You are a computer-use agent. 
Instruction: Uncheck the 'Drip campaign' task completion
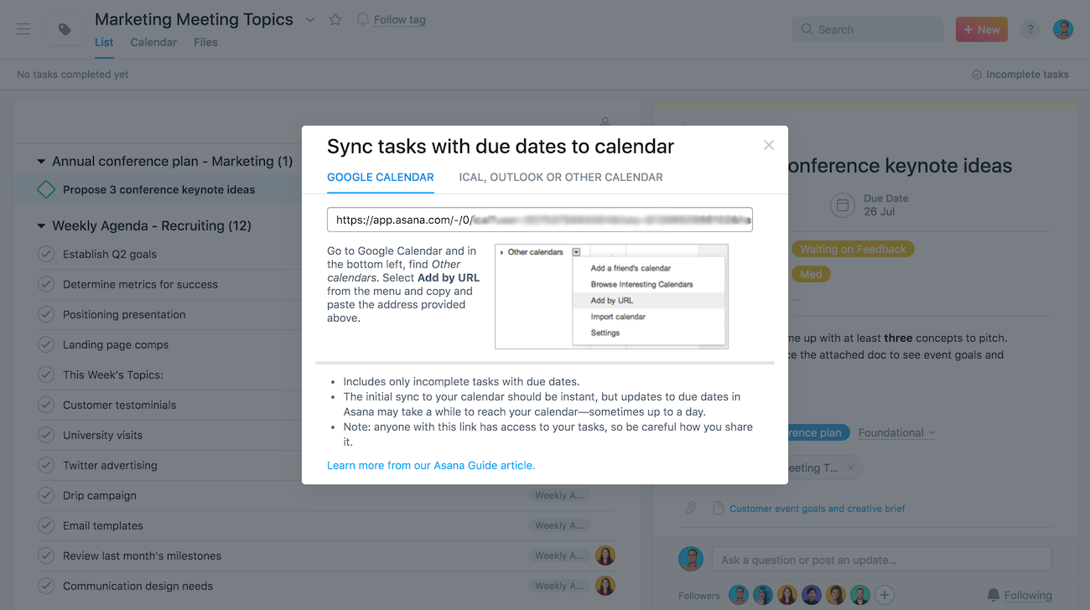point(46,495)
